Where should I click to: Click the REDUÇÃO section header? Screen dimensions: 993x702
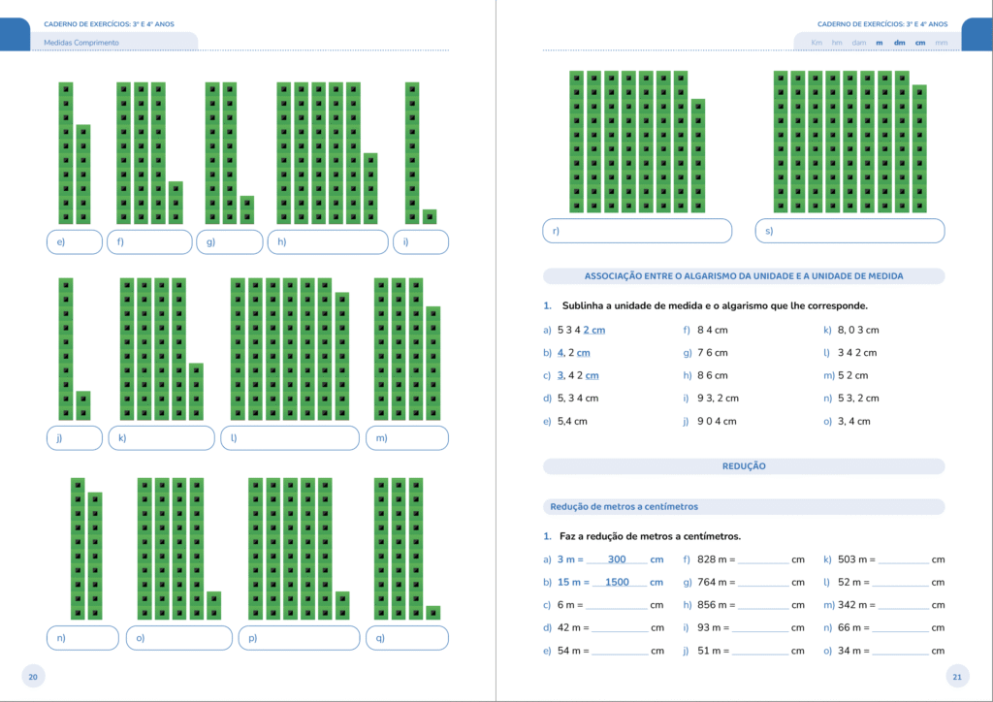click(744, 466)
